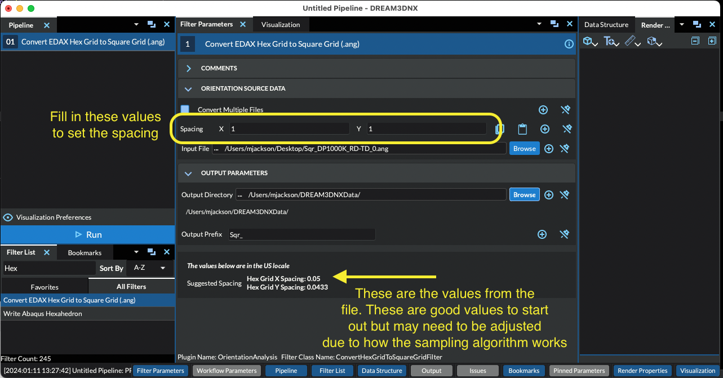Close the Pipeline tab with its x
Viewport: 723px width, 378px height.
[x=47, y=25]
